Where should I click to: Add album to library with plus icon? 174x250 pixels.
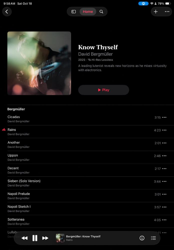click(x=156, y=12)
